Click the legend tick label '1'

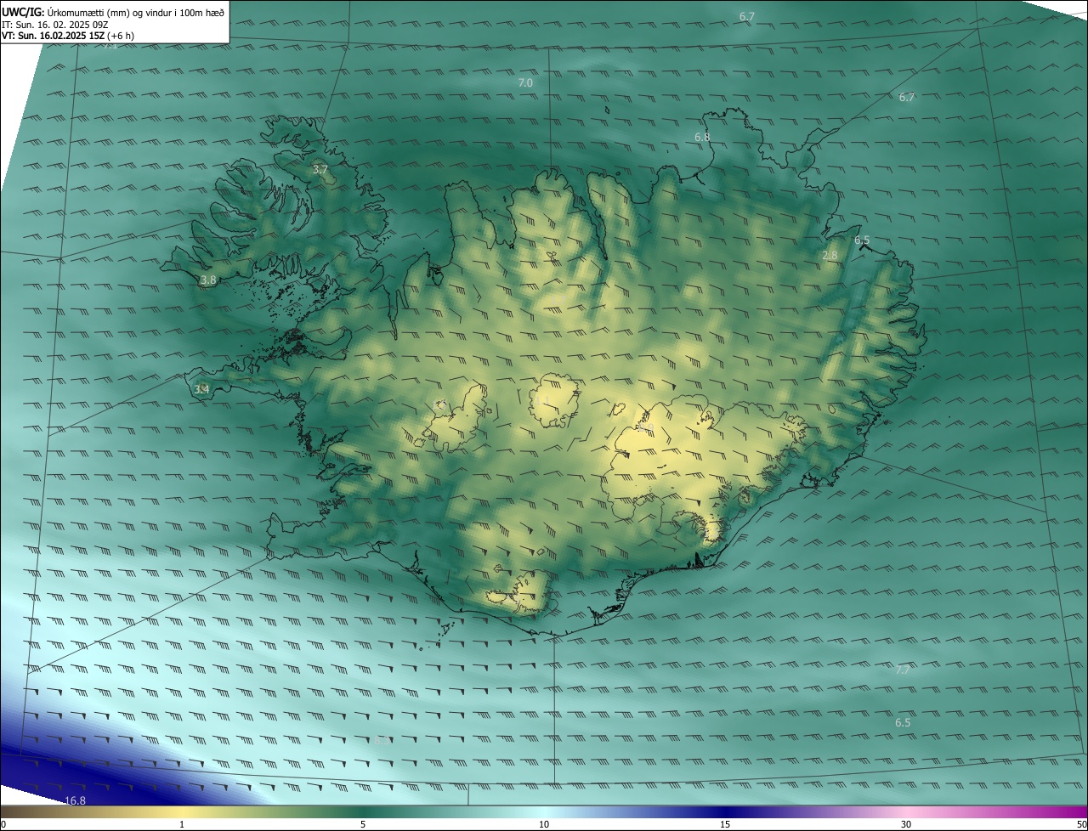click(x=182, y=824)
